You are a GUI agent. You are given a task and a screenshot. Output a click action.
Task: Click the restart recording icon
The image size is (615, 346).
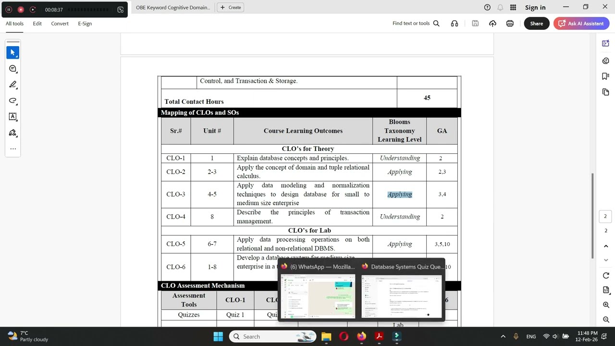[33, 10]
